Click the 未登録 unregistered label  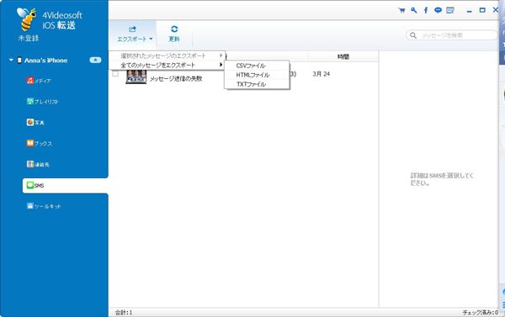coord(29,39)
